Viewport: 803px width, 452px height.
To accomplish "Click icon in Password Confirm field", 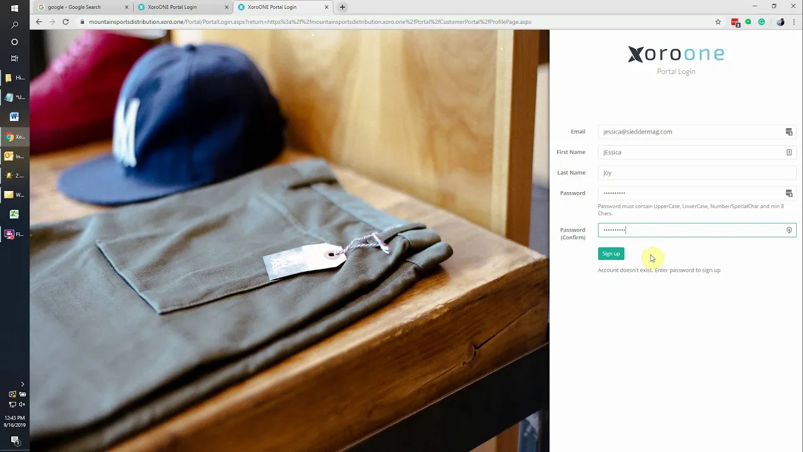I will (x=789, y=230).
